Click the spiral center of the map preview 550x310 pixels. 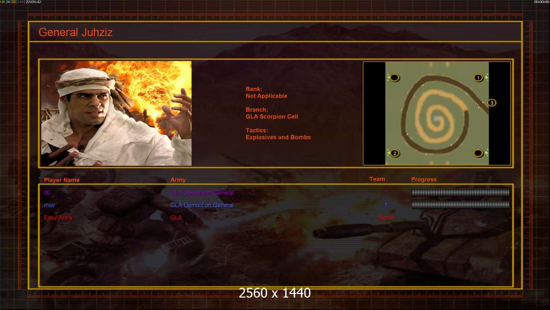coord(436,119)
